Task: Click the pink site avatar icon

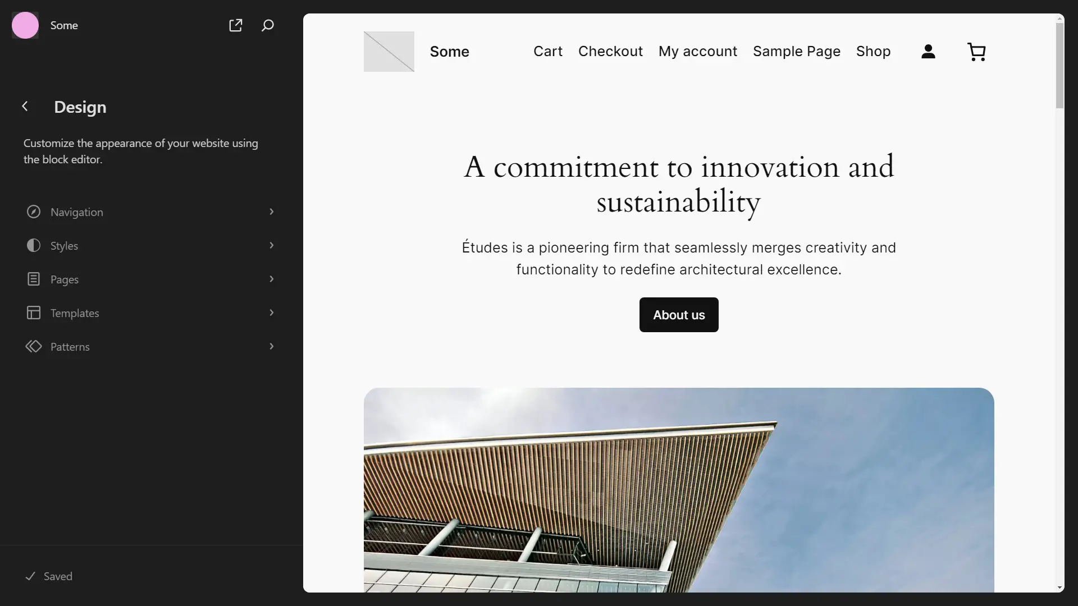Action: click(x=25, y=25)
